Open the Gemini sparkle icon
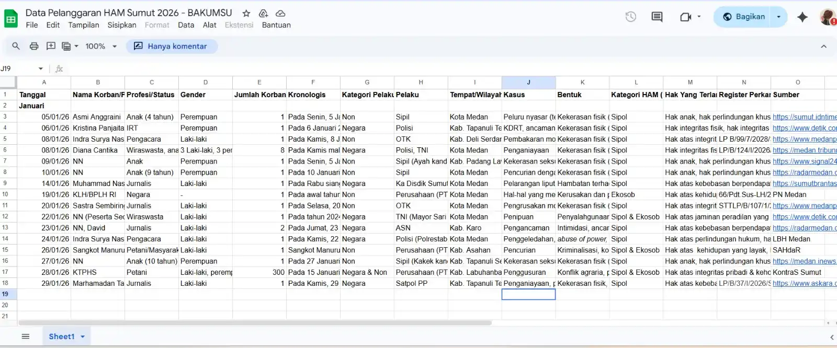The height and width of the screenshot is (348, 837). 802,17
